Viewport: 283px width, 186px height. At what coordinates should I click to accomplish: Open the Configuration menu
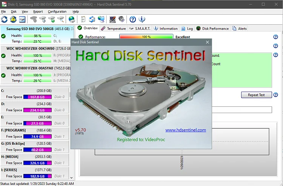pos(57,12)
